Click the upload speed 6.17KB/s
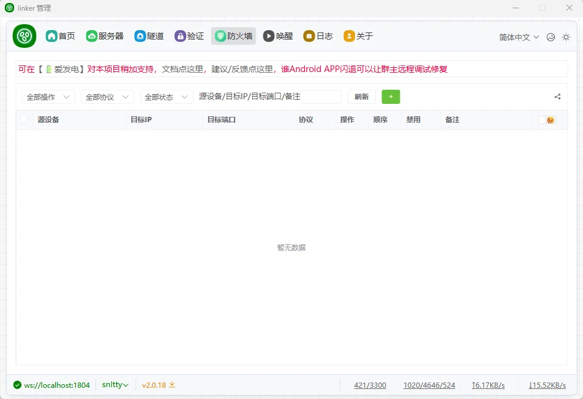This screenshot has height=399, width=583. click(488, 385)
